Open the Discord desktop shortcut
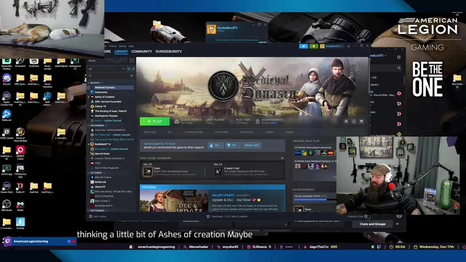 point(7,80)
